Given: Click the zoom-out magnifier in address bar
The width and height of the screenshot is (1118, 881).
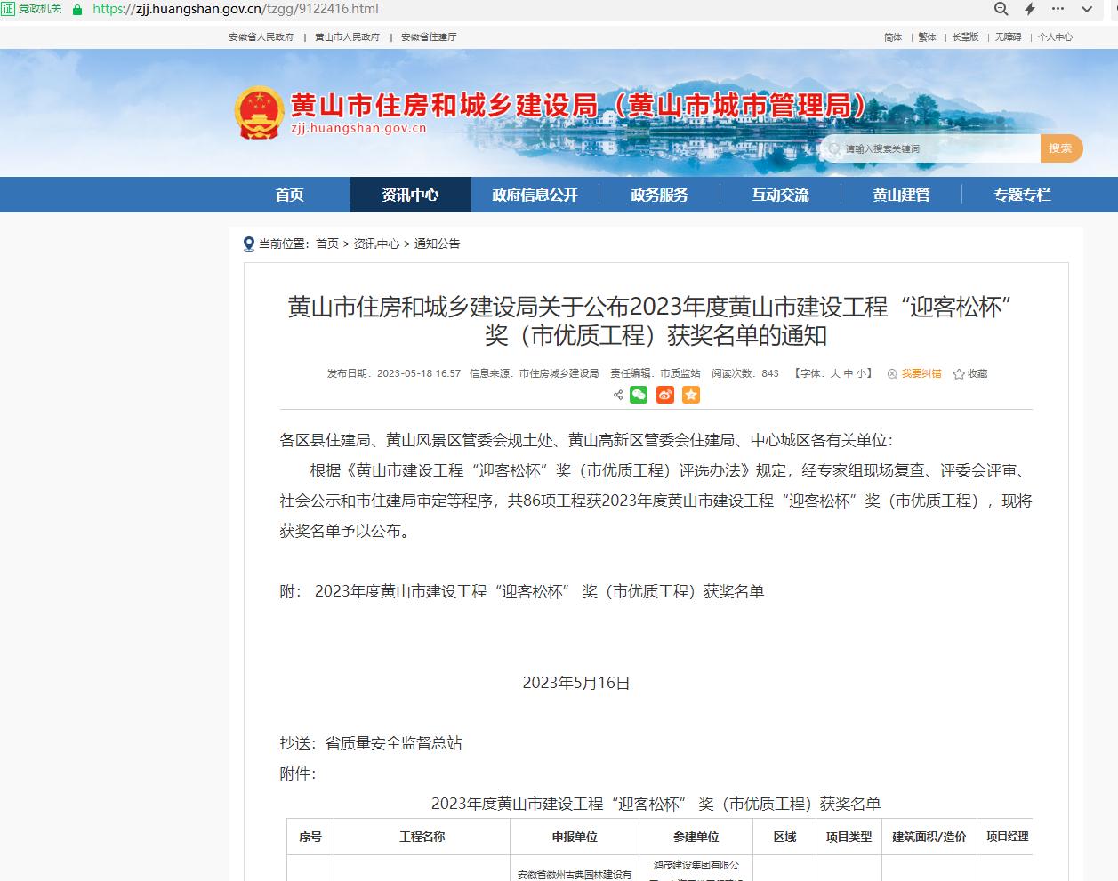Looking at the screenshot, I should tap(1001, 9).
